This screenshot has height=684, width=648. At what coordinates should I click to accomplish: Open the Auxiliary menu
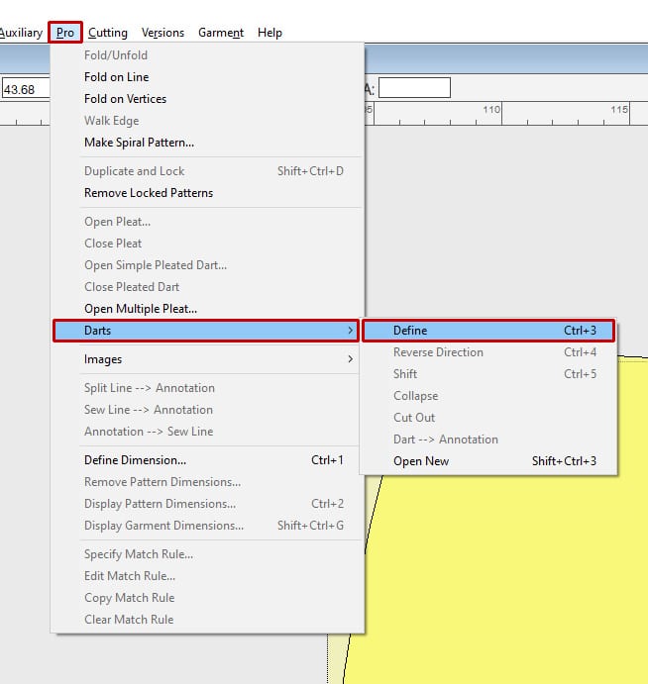pos(21,33)
